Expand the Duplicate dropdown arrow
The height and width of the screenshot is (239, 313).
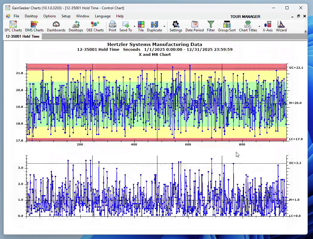(165, 27)
